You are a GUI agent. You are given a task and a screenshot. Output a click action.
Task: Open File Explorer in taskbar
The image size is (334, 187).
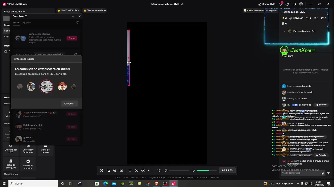pyautogui.click(x=139, y=184)
